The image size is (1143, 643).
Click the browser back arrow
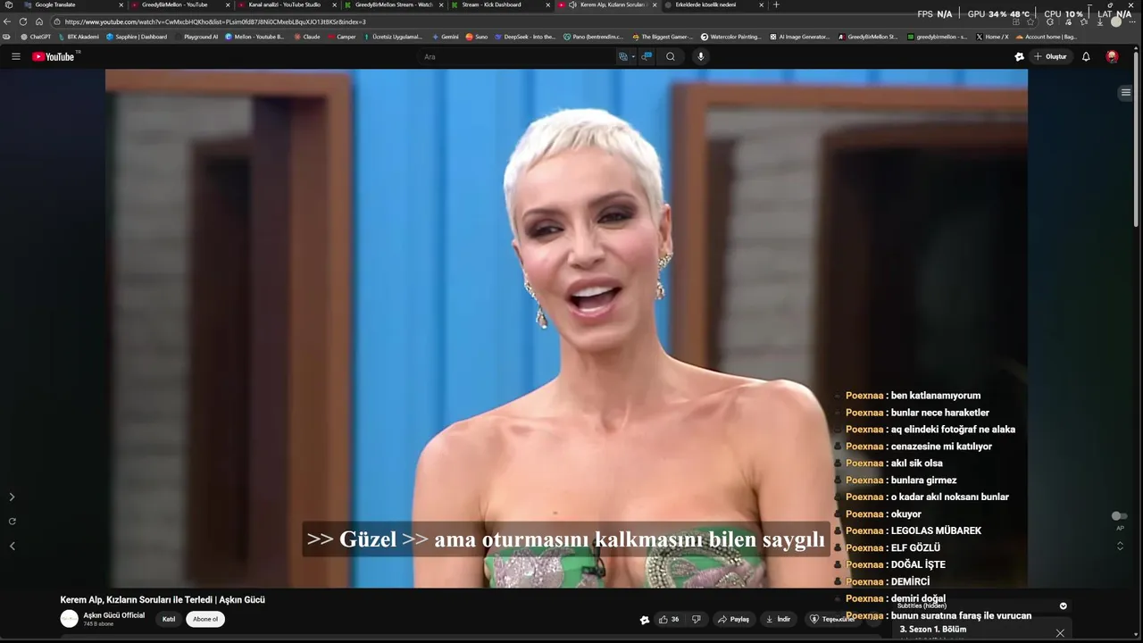click(x=8, y=21)
